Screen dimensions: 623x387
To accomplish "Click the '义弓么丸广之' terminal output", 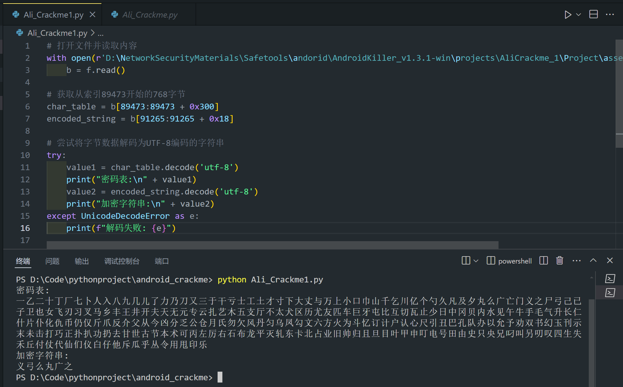I will click(45, 366).
